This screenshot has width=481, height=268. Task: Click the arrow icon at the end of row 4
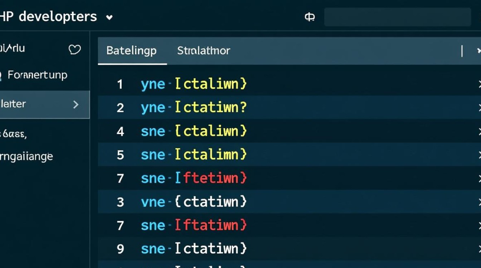tap(479, 131)
